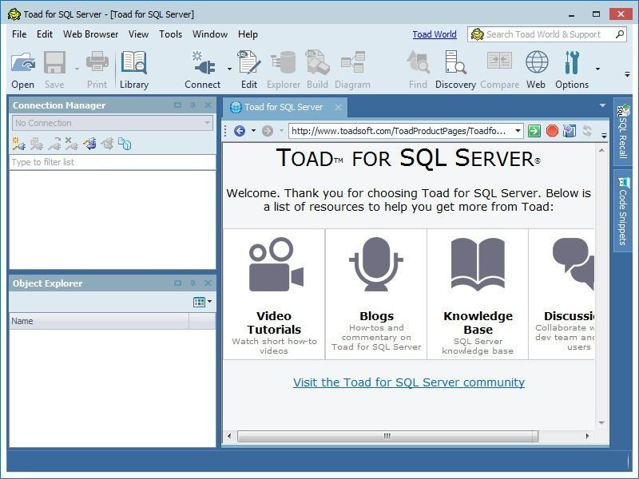Click the horizontal scrollbar thumb
This screenshot has width=639, height=479.
point(387,436)
